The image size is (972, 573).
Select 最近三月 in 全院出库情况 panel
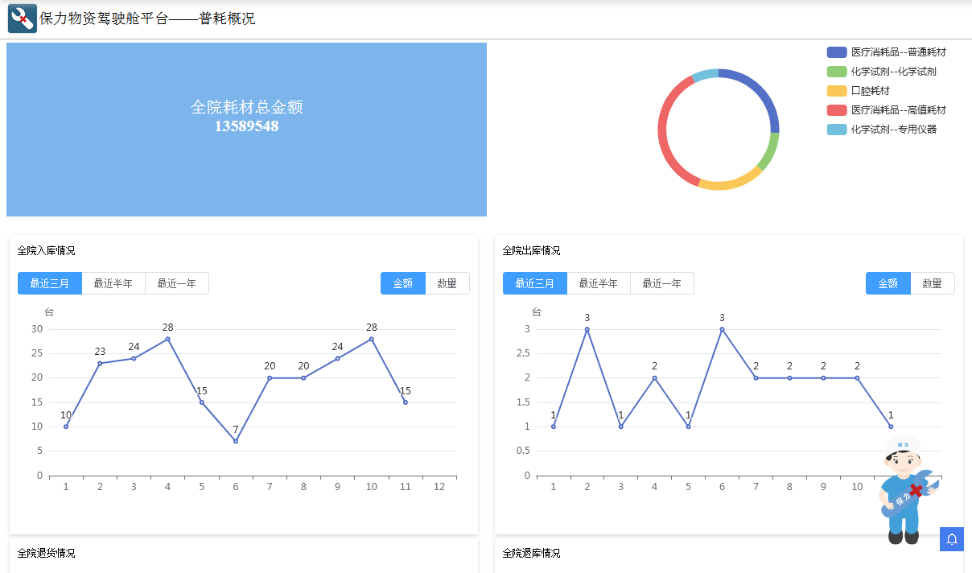tap(535, 283)
